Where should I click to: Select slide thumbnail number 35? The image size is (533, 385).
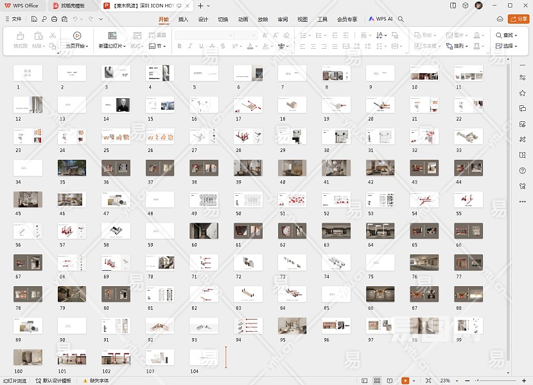(72, 168)
